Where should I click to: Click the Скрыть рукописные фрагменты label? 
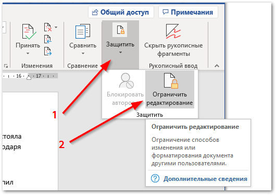[173, 50]
